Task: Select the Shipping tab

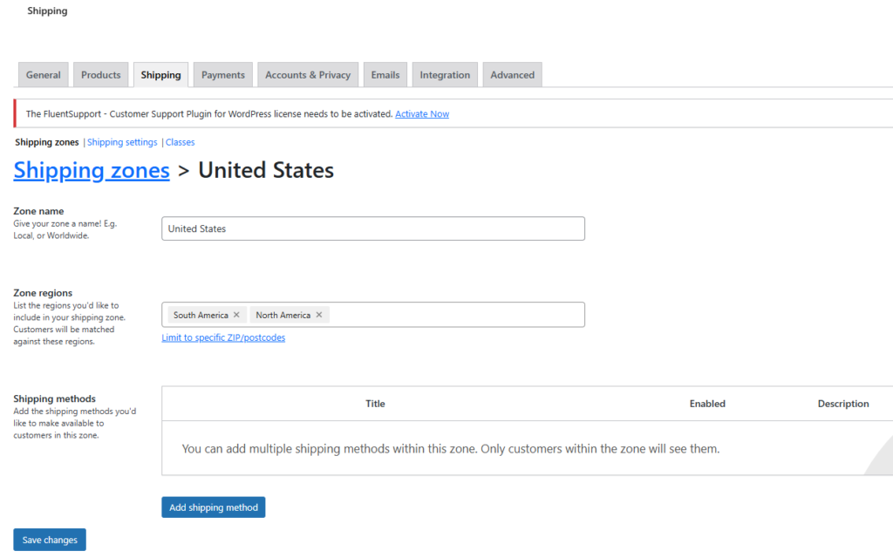Action: tap(160, 75)
